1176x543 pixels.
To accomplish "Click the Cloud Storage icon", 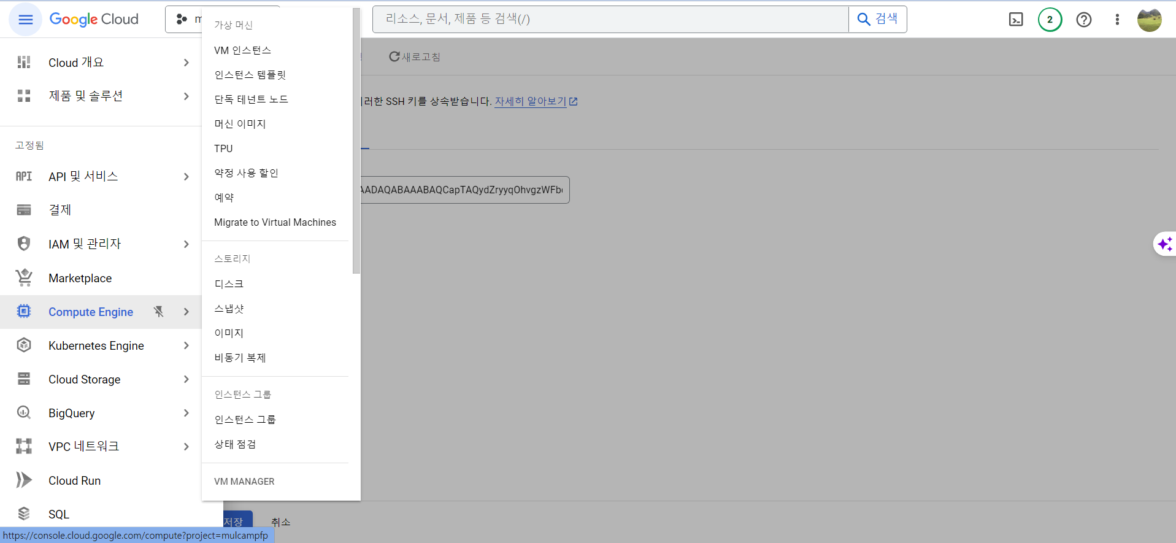I will (24, 379).
